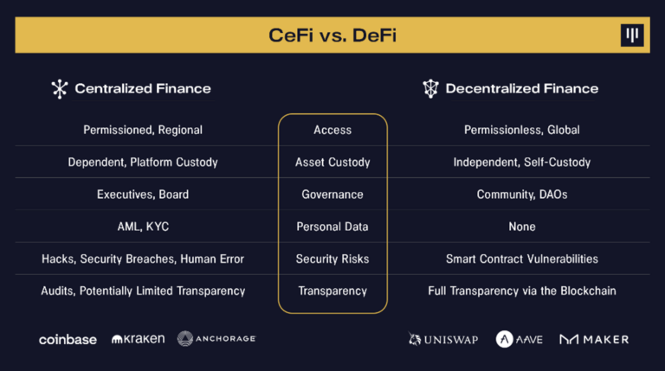Click the CeFi vs. DeFi title banner

point(332,35)
